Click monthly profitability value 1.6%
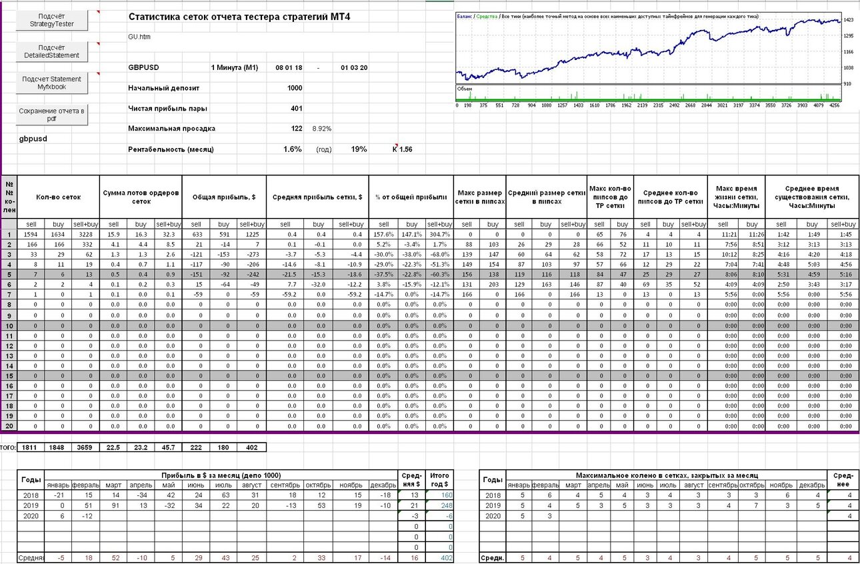860x564 pixels. coord(293,149)
